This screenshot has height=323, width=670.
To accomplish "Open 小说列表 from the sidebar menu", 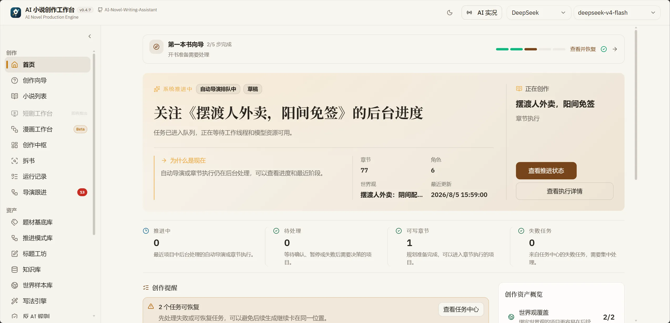I will (x=48, y=96).
